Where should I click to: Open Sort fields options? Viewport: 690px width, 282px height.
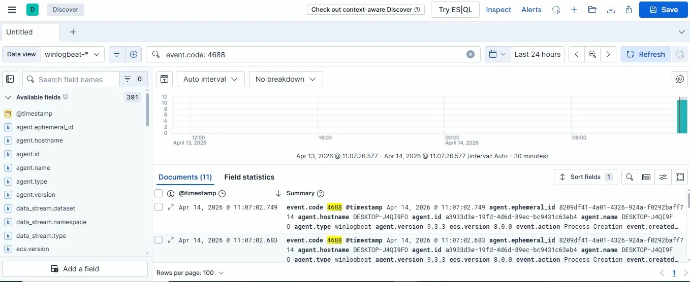(585, 177)
